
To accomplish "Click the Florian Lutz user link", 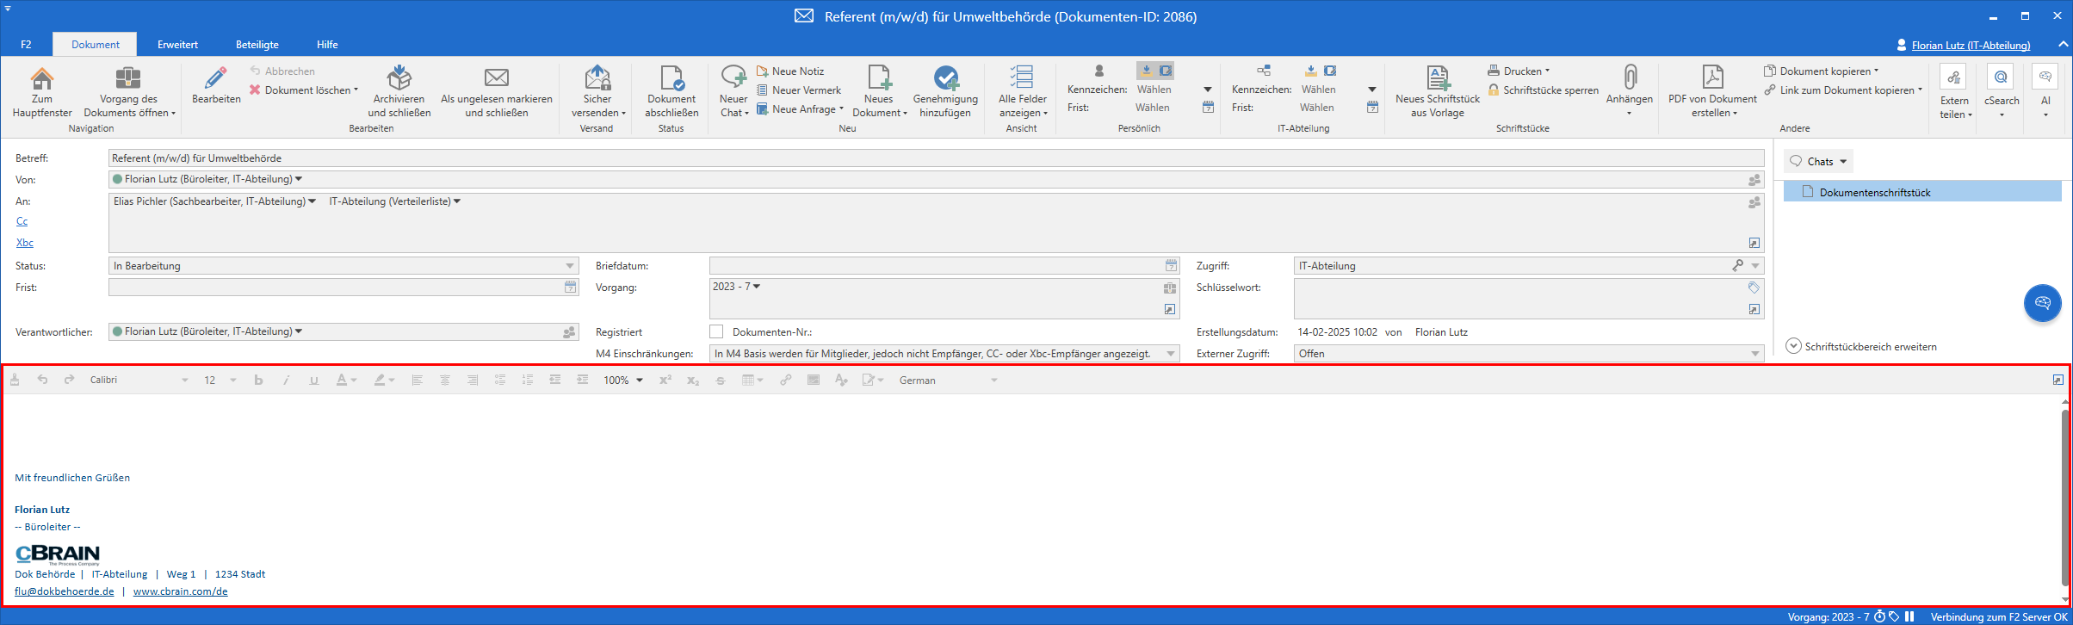I will coord(1967,45).
